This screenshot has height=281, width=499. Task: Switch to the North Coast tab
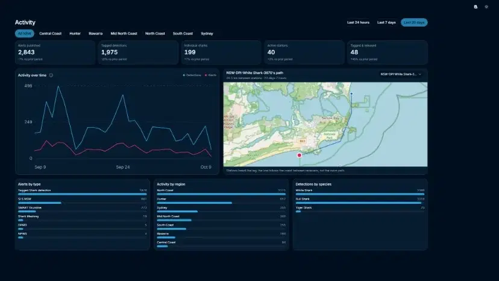point(155,33)
